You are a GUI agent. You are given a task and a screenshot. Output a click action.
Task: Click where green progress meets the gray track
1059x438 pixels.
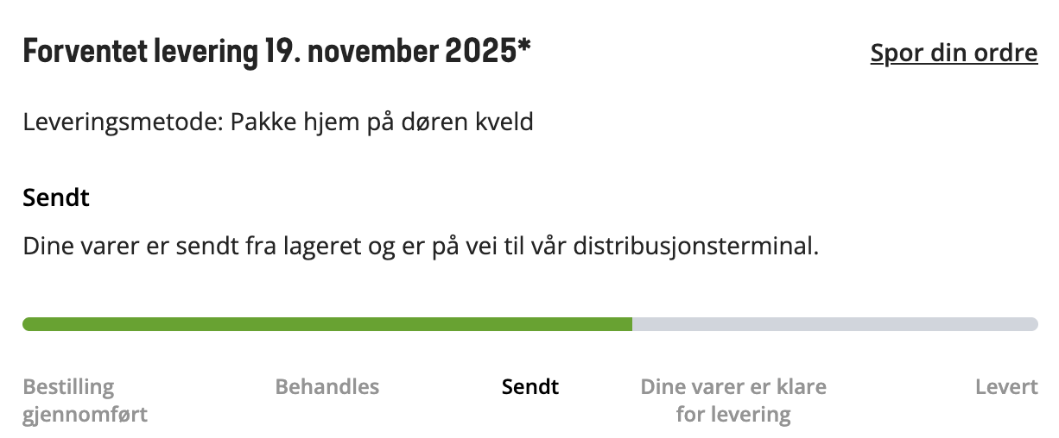tap(632, 324)
